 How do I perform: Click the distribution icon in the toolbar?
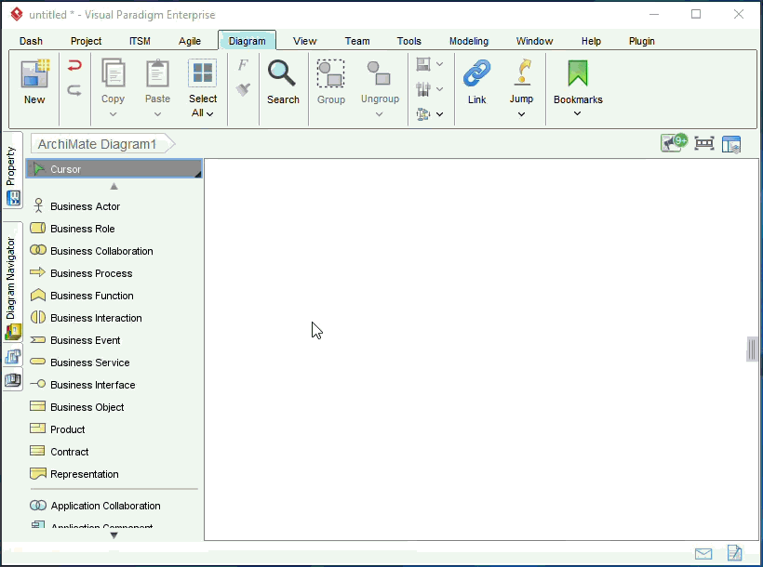423,89
